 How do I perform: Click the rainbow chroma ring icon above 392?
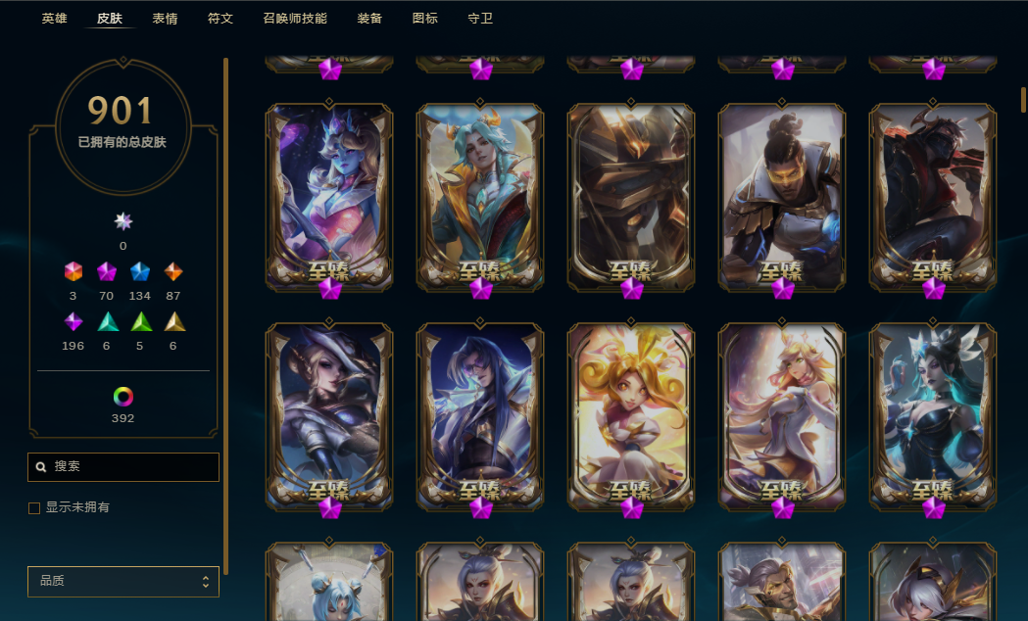click(122, 397)
